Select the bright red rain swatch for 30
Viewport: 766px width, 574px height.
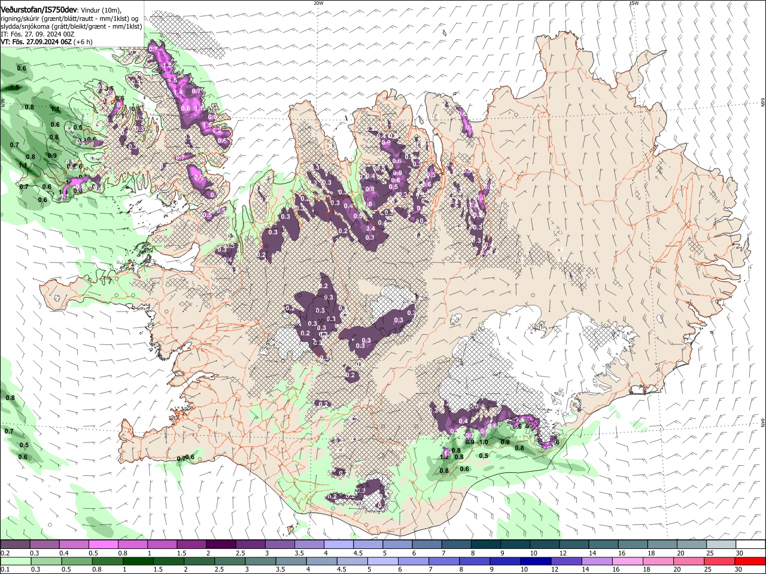click(750, 561)
